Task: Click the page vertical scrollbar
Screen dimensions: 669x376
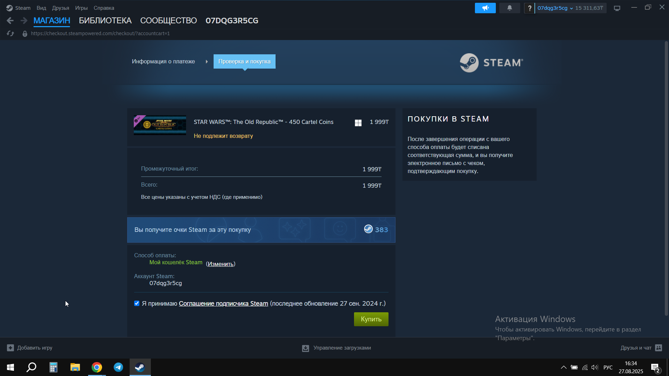Action: (666, 178)
